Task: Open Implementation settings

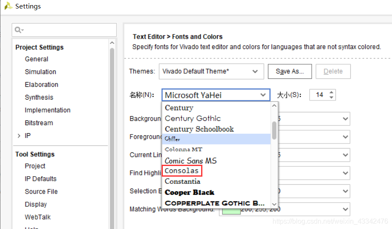Action: pos(48,110)
